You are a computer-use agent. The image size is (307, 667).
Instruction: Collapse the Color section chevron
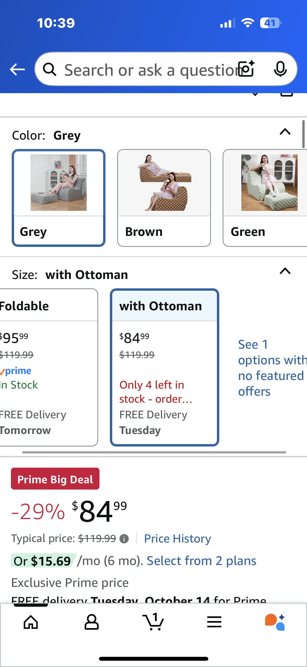[285, 132]
